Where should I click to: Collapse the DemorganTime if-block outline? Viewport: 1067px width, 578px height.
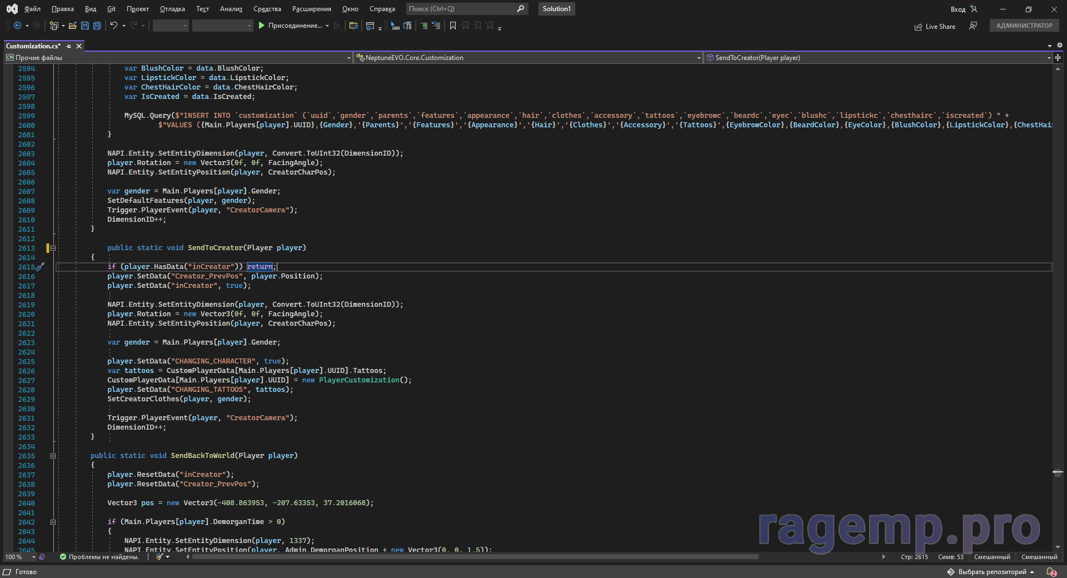tap(53, 522)
